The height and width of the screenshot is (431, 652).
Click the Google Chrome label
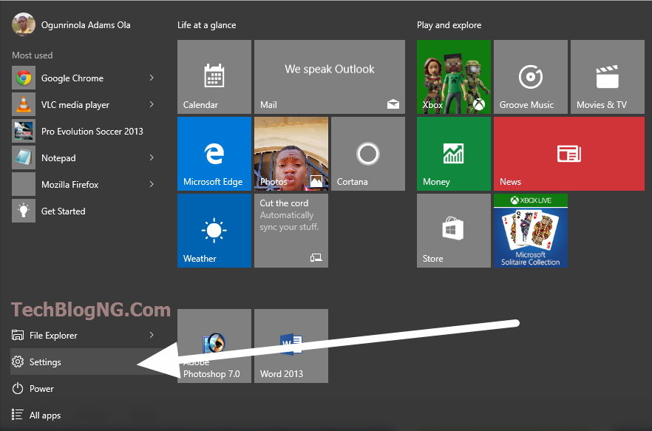72,78
